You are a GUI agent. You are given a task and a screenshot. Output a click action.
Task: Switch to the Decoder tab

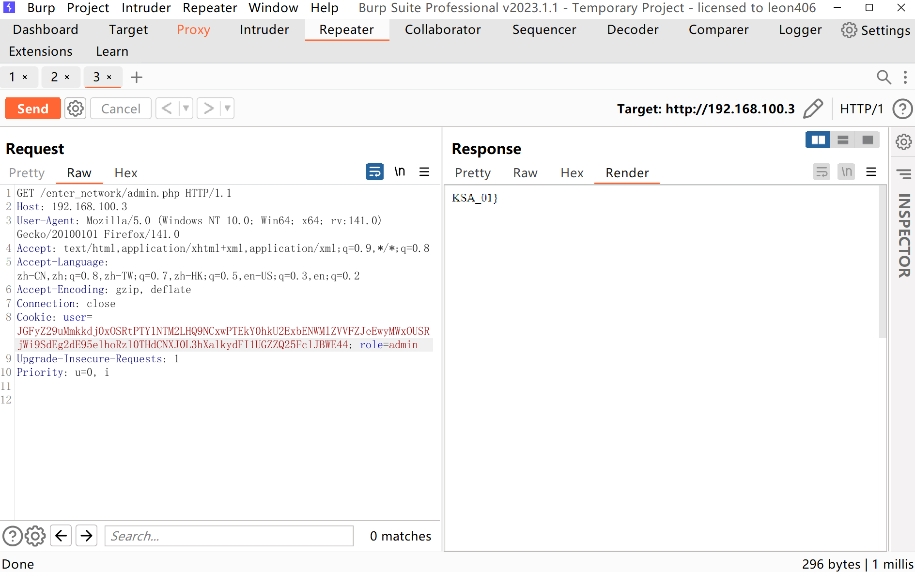click(633, 30)
